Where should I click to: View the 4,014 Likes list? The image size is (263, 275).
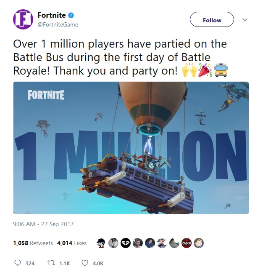click(x=72, y=243)
